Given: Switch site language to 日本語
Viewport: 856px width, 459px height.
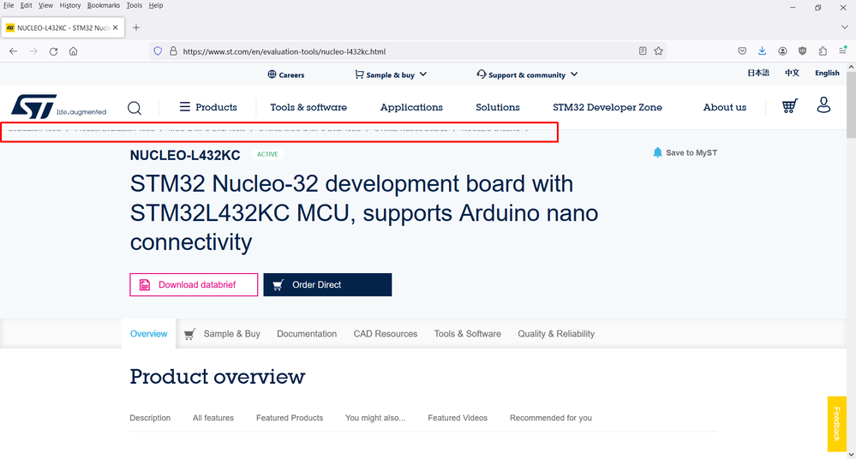Looking at the screenshot, I should [758, 73].
